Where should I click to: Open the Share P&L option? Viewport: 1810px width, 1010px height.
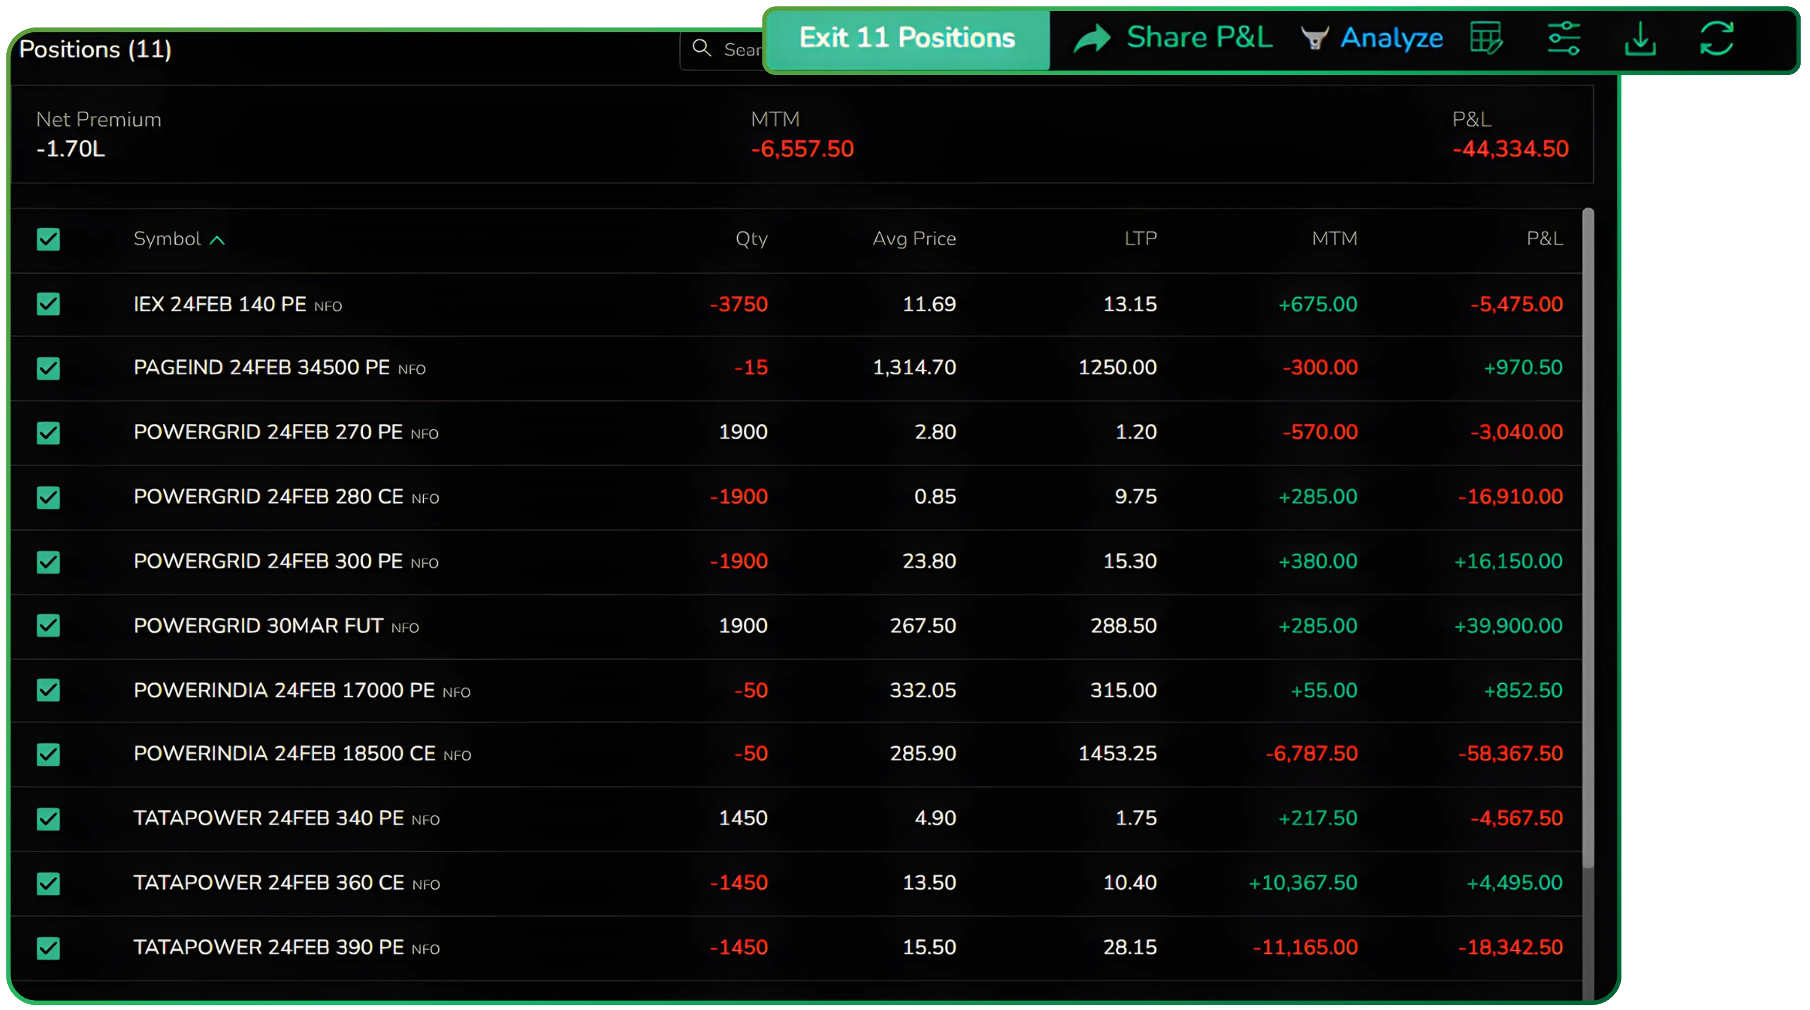pyautogui.click(x=1198, y=38)
